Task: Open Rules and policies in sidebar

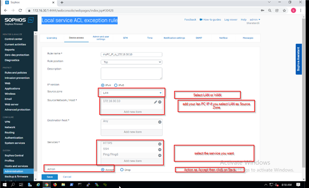Action: click(16, 73)
